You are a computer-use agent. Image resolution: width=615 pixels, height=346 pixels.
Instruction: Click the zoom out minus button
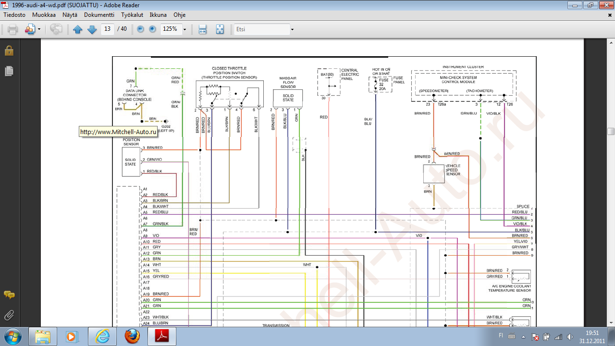click(x=140, y=29)
